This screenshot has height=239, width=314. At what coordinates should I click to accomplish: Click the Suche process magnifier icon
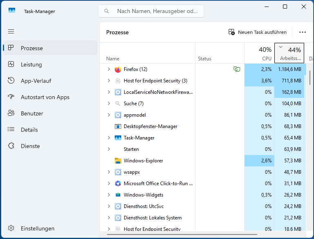(118, 104)
